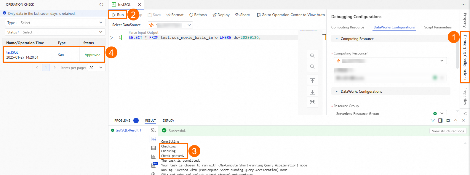This screenshot has width=470, height=175.
Task: Go to the previous page of operations
Action: pyautogui.click(x=37, y=68)
